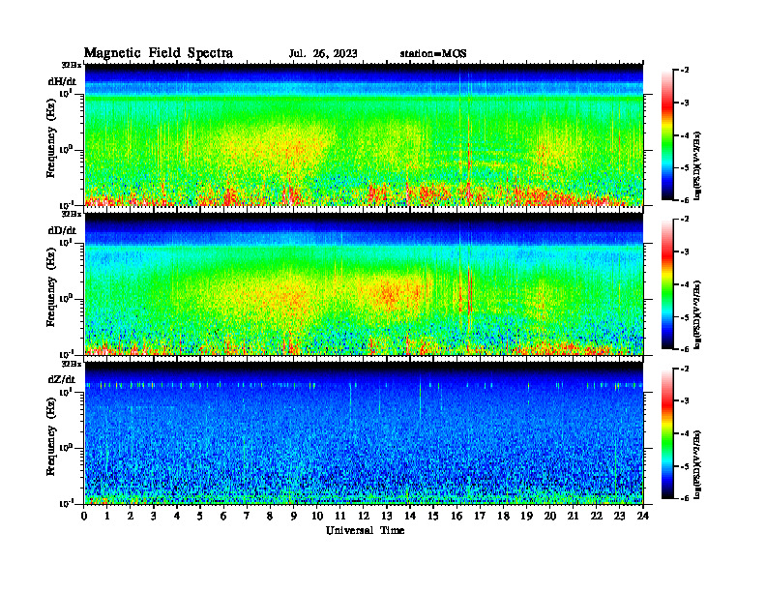
Task: Click the hour 10 tick label
Action: (317, 516)
